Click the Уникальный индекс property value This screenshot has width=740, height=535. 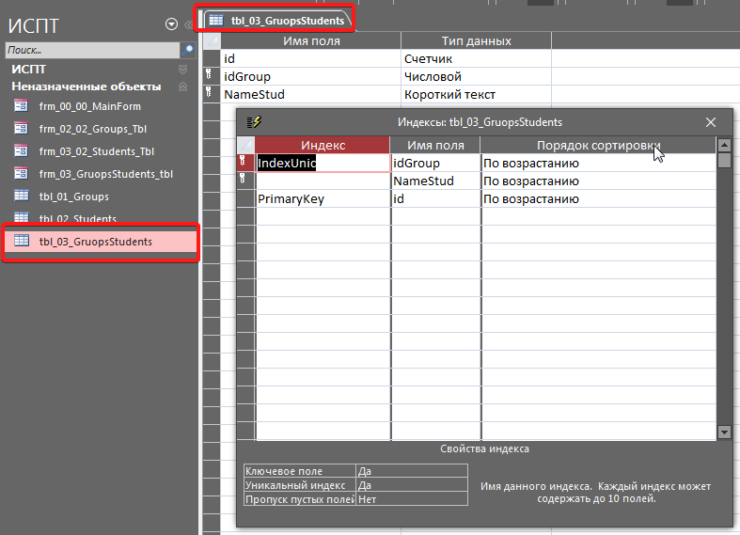click(x=411, y=486)
